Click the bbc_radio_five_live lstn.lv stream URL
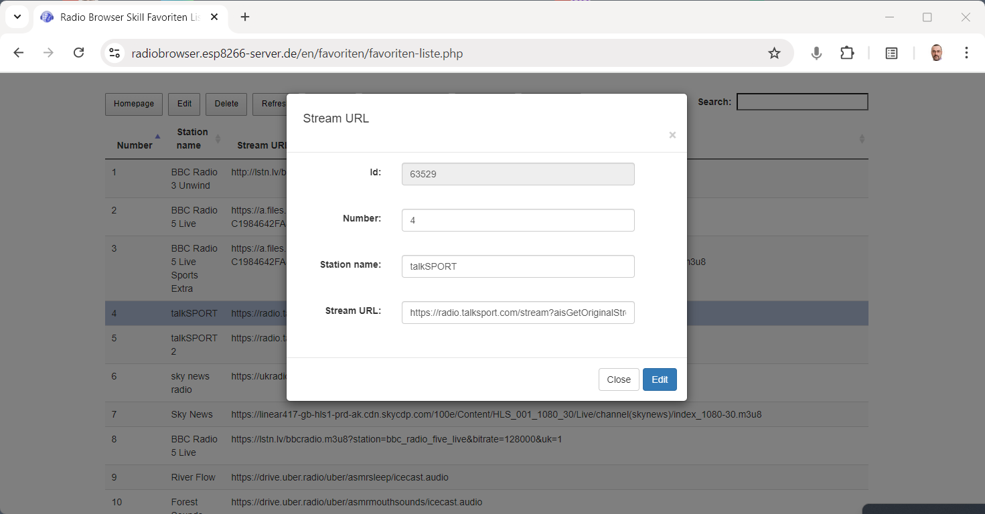Image resolution: width=985 pixels, height=514 pixels. coord(396,439)
